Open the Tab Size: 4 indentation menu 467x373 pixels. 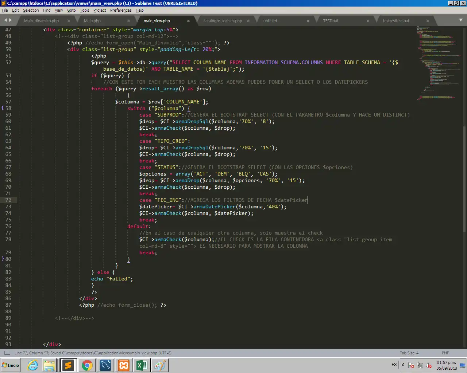pyautogui.click(x=409, y=353)
